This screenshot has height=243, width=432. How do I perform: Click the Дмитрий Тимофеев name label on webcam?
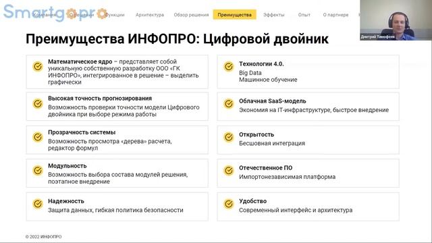(x=378, y=37)
